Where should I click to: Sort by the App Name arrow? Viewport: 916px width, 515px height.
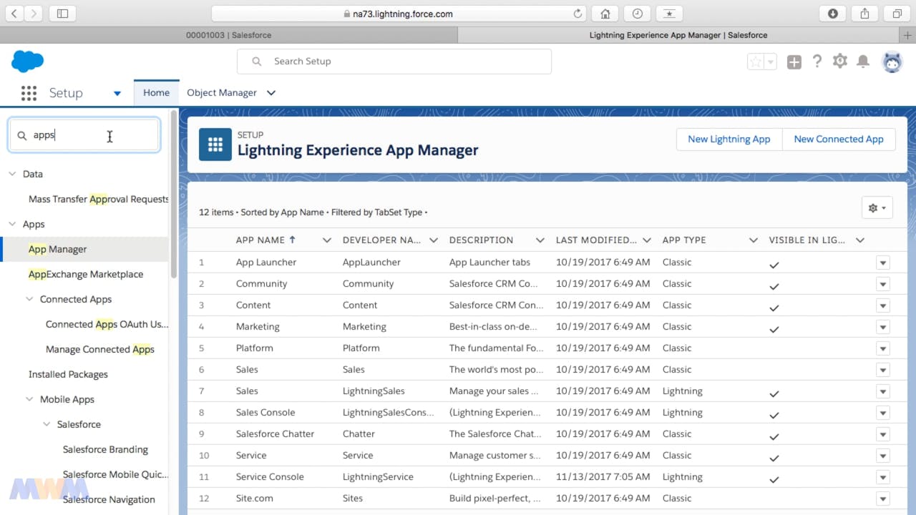click(x=292, y=240)
